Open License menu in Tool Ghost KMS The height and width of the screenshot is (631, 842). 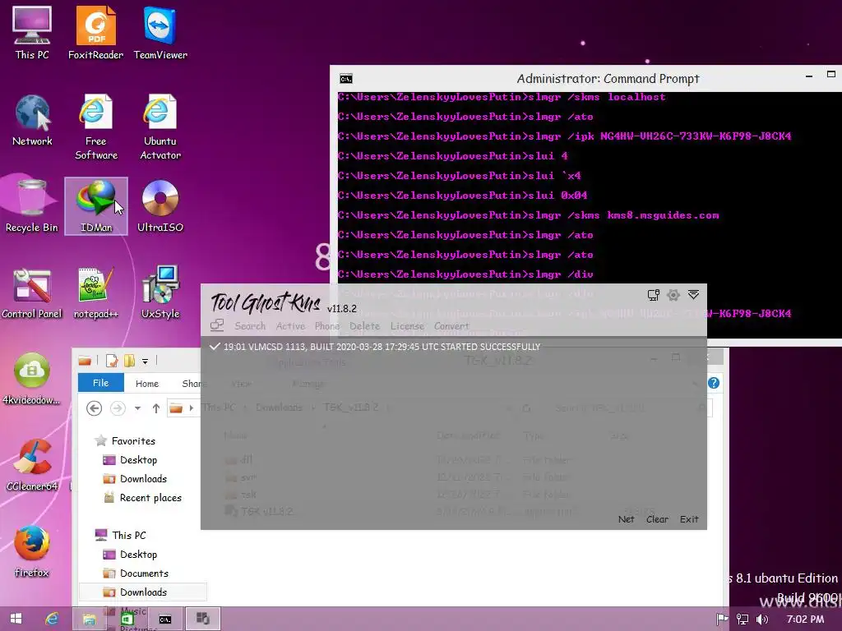(x=407, y=325)
